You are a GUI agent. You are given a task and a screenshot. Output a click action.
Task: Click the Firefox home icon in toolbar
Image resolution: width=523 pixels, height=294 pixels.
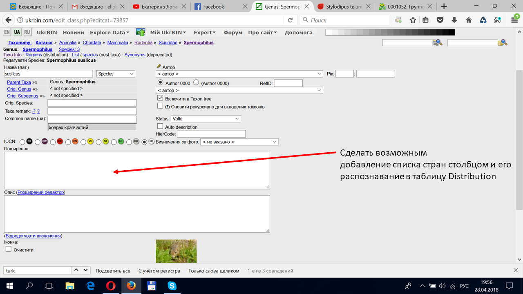pos(469,20)
